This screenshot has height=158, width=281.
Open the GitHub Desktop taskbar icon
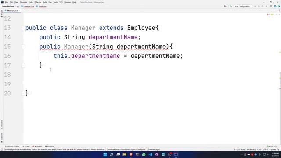point(157,154)
